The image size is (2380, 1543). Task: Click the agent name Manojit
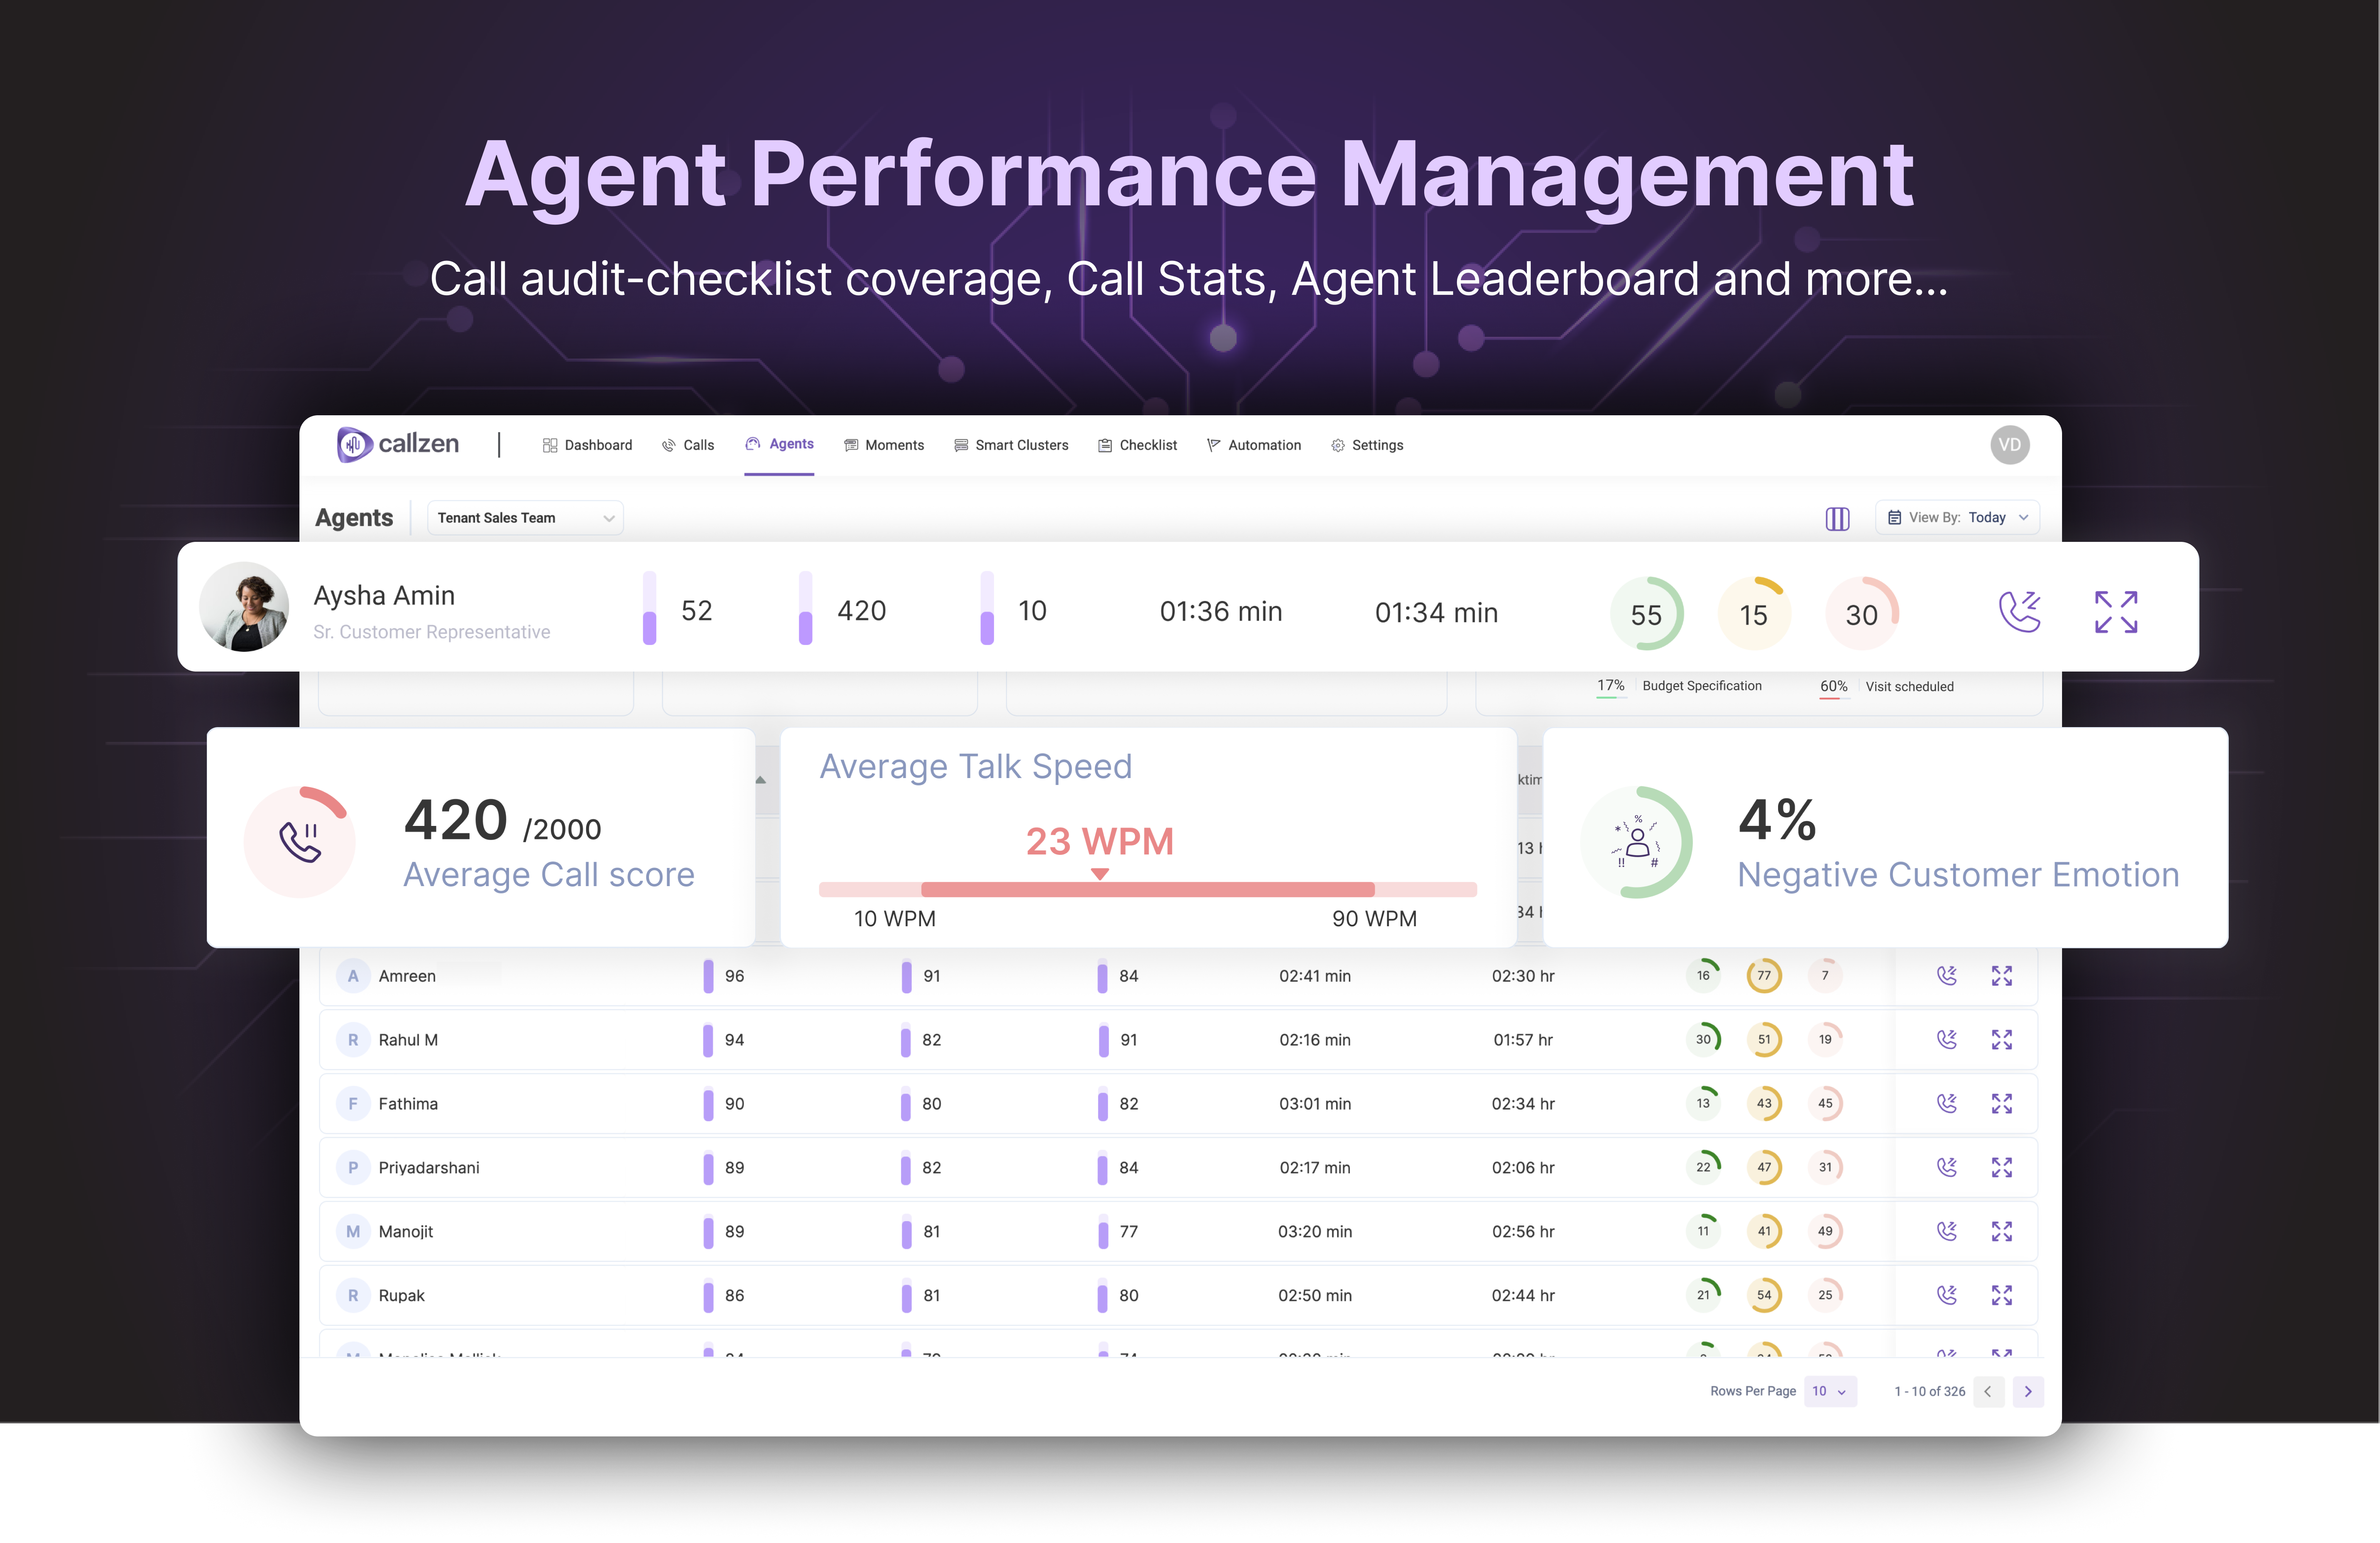click(x=406, y=1232)
